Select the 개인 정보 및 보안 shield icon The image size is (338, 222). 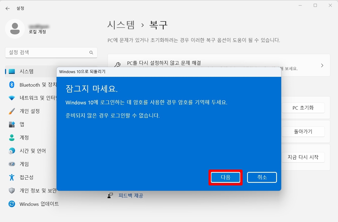pos(12,190)
